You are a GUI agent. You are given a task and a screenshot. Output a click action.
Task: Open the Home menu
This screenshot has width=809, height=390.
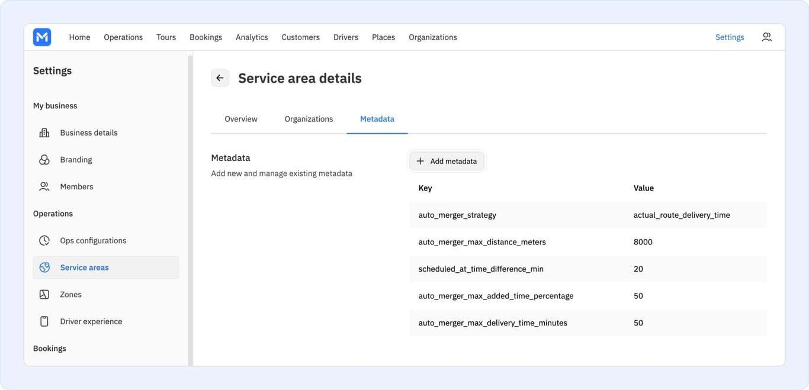tap(79, 37)
